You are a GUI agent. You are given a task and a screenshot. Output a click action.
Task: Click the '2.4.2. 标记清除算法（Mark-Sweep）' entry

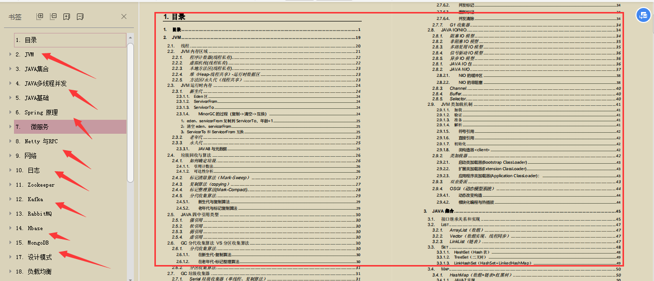coord(266,178)
